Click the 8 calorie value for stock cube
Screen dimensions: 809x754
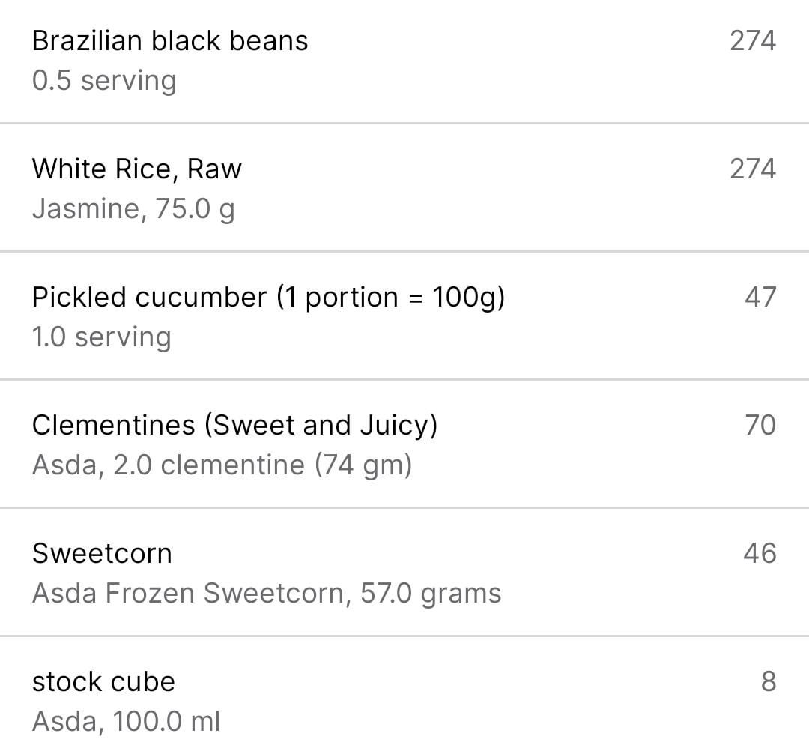(769, 681)
